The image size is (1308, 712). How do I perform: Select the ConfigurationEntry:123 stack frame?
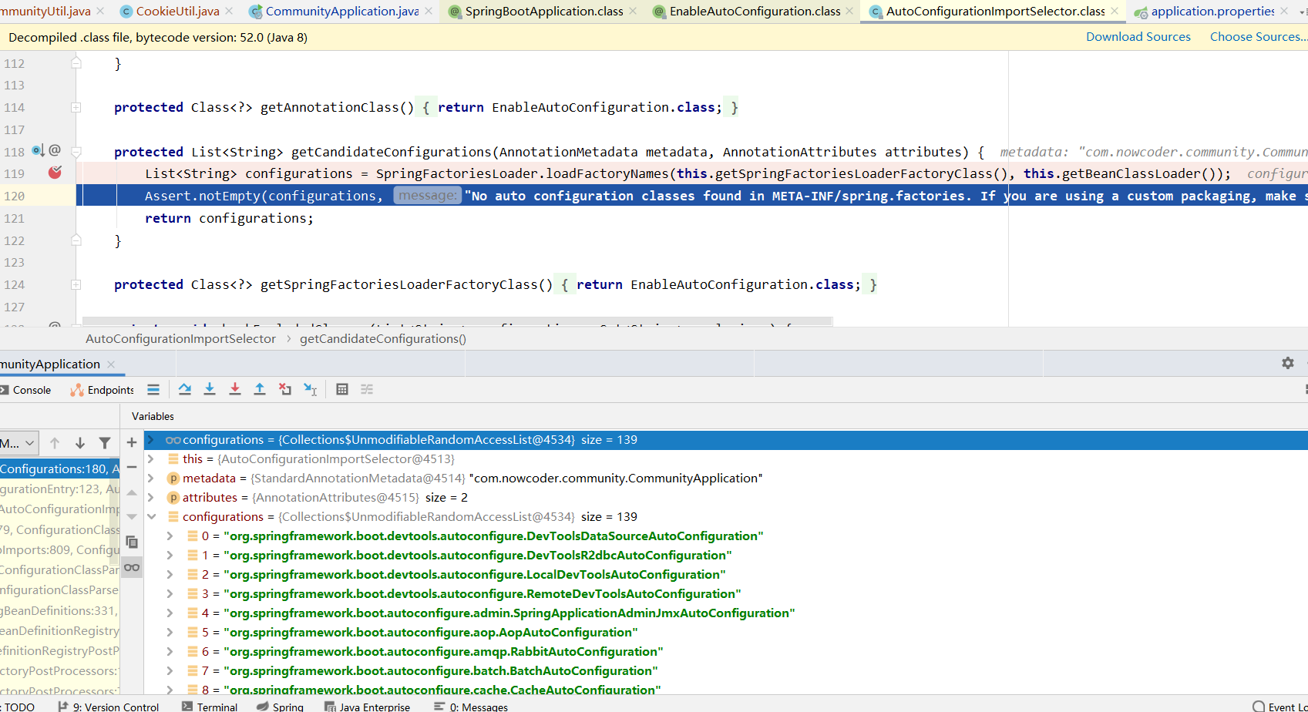60,489
